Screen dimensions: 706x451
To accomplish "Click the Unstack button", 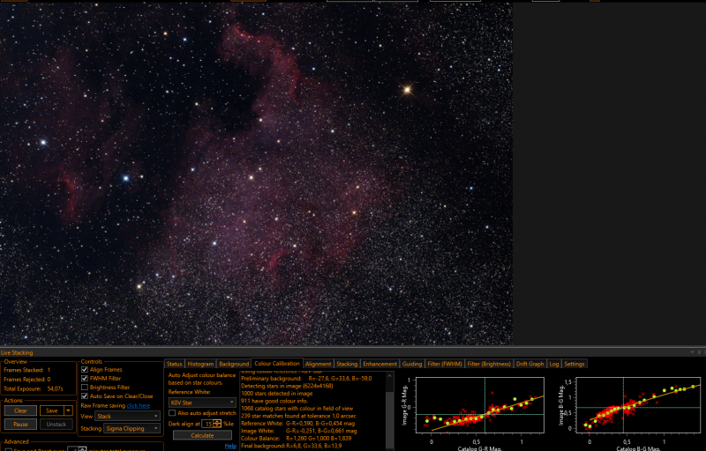I will coord(56,424).
